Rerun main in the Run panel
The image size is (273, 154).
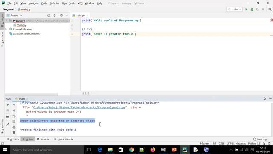click(x=8, y=105)
